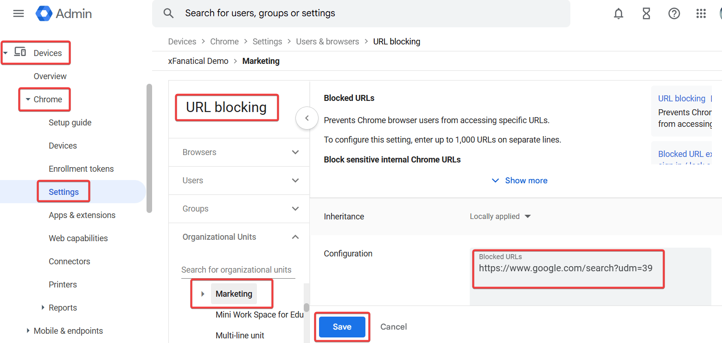Screen dimensions: 722x343
Task: Go to Users & browsers breadcrumb
Action: point(327,41)
